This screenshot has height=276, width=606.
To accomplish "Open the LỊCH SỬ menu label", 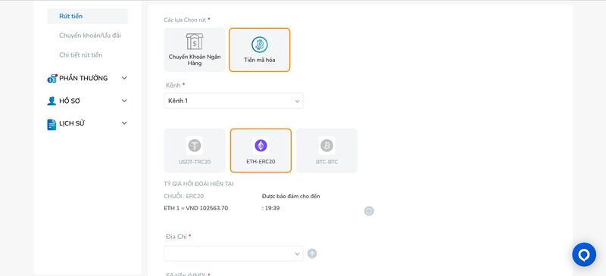I will pos(72,123).
